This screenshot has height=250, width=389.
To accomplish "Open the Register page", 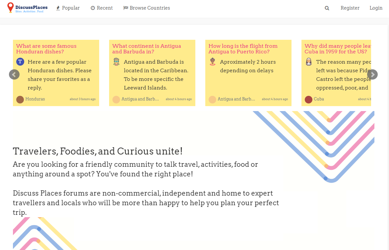I will pyautogui.click(x=350, y=8).
